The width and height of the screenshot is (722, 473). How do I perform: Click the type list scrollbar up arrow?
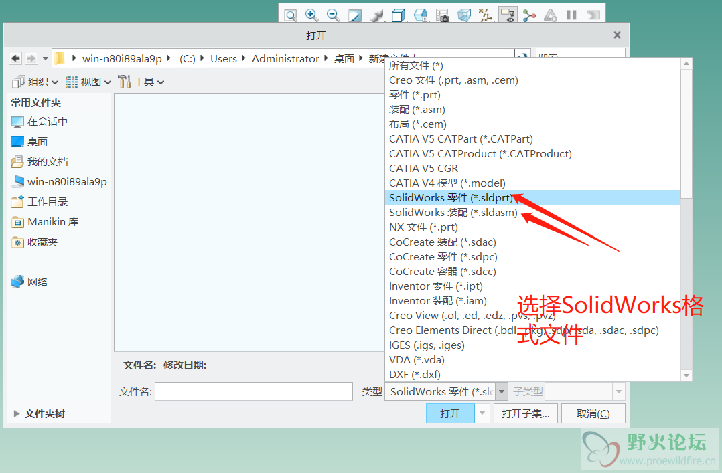(x=686, y=64)
